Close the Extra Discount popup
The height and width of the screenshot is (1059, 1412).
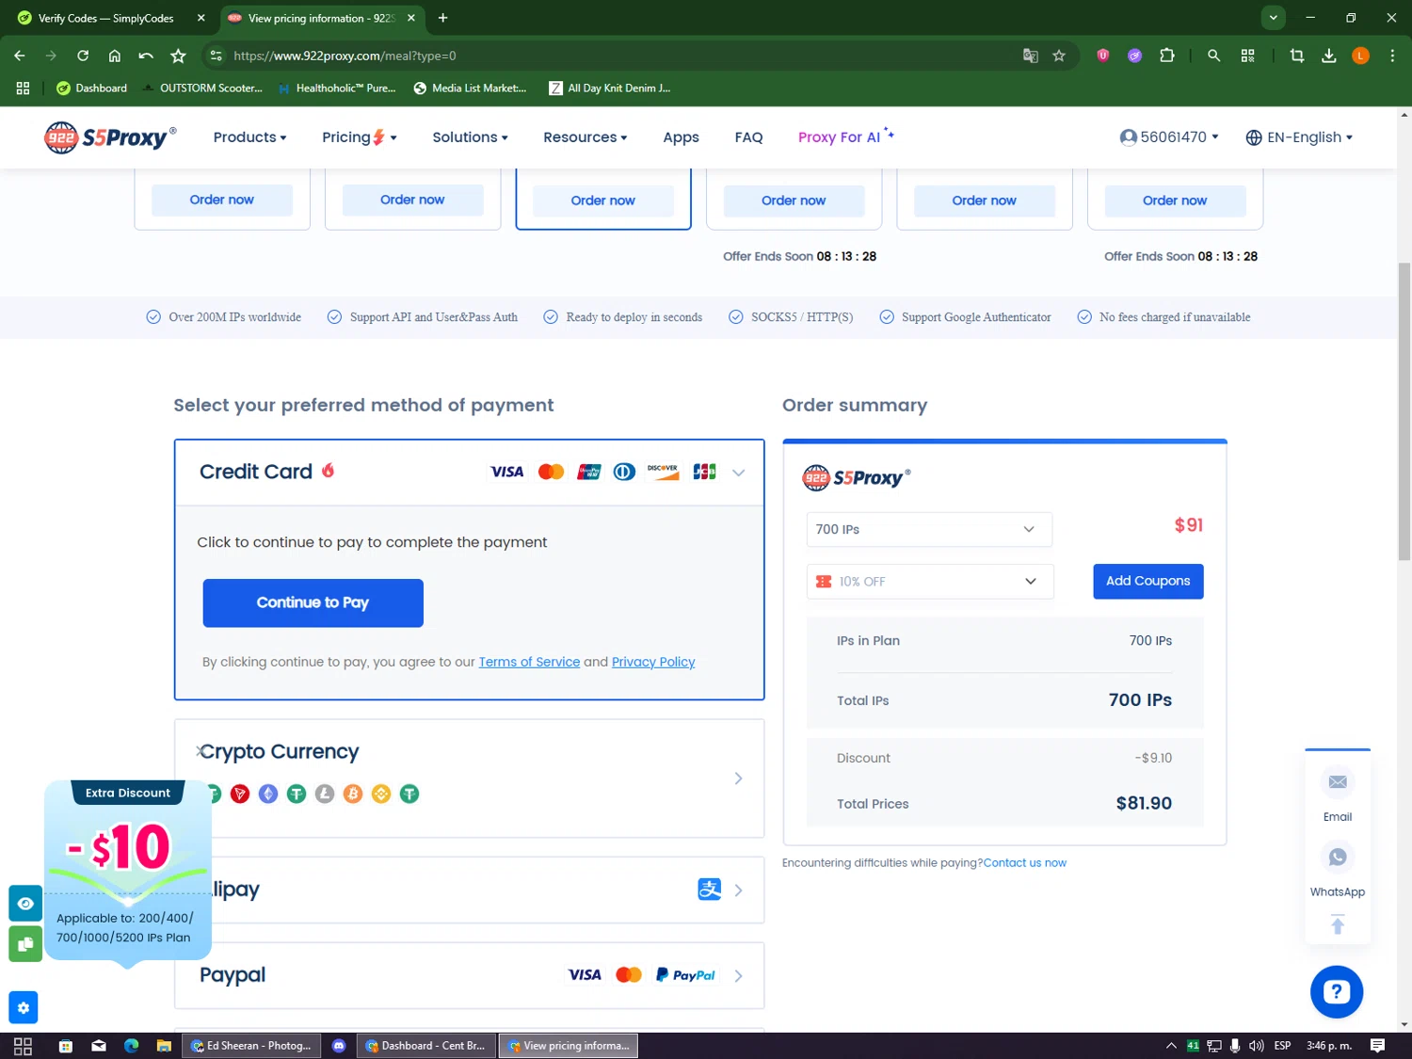[200, 751]
